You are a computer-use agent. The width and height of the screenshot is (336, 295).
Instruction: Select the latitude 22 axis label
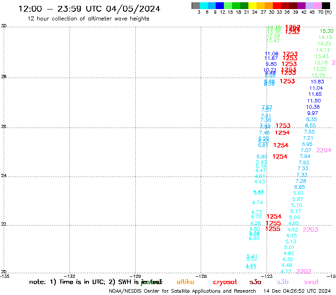click(x=4, y=224)
